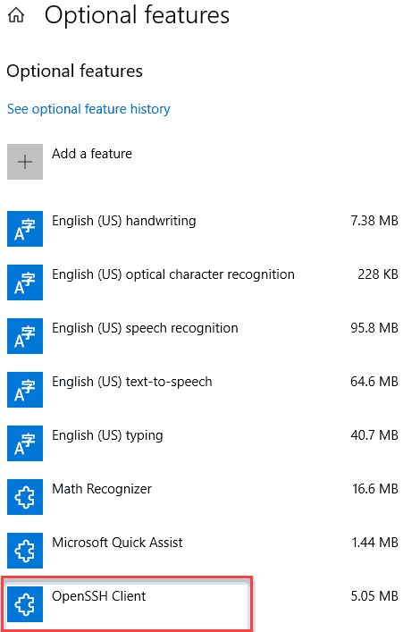Click the plus icon to add a feature
Screen dimensions: 420x632
point(25,162)
